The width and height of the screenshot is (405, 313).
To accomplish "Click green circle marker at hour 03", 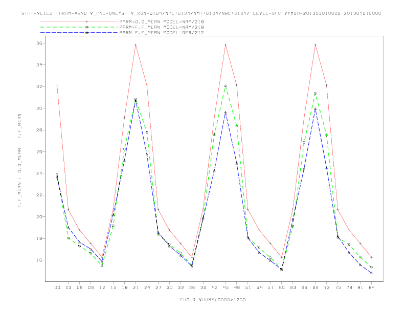I will point(68,238).
